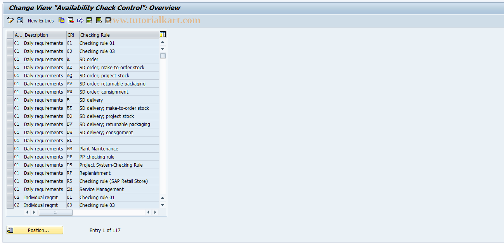Click 'Checking rule 03' for Daily requirements
The width and height of the screenshot is (504, 244).
pyautogui.click(x=119, y=51)
